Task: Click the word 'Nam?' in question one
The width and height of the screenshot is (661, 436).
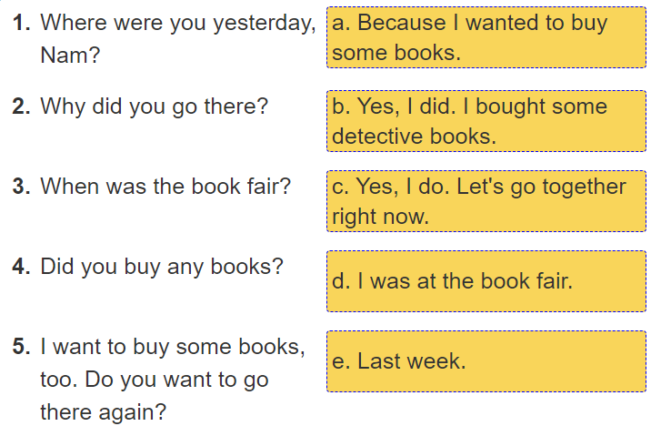Action: pyautogui.click(x=70, y=55)
